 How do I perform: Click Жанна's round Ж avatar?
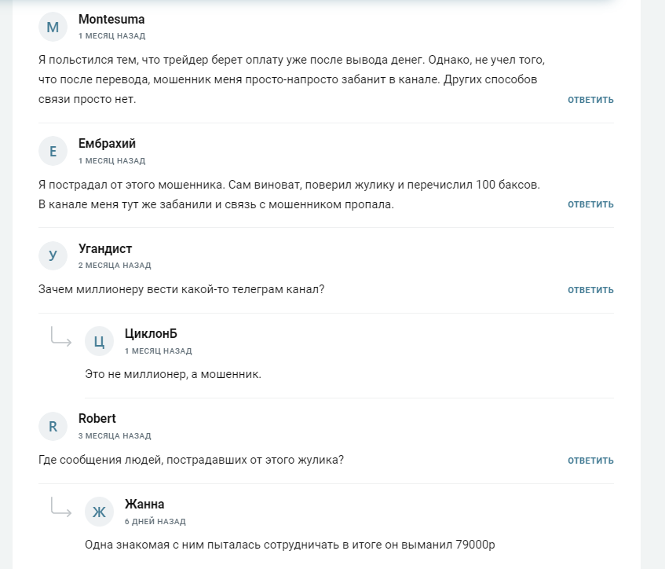tap(99, 512)
